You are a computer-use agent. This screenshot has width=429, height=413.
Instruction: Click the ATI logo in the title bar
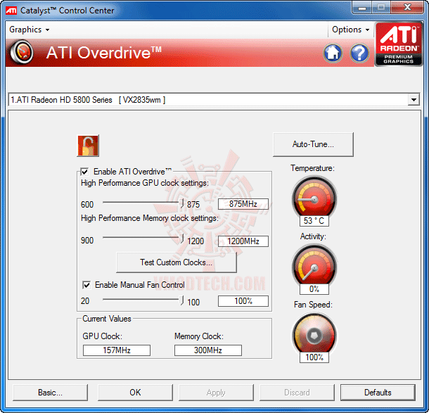[11, 11]
